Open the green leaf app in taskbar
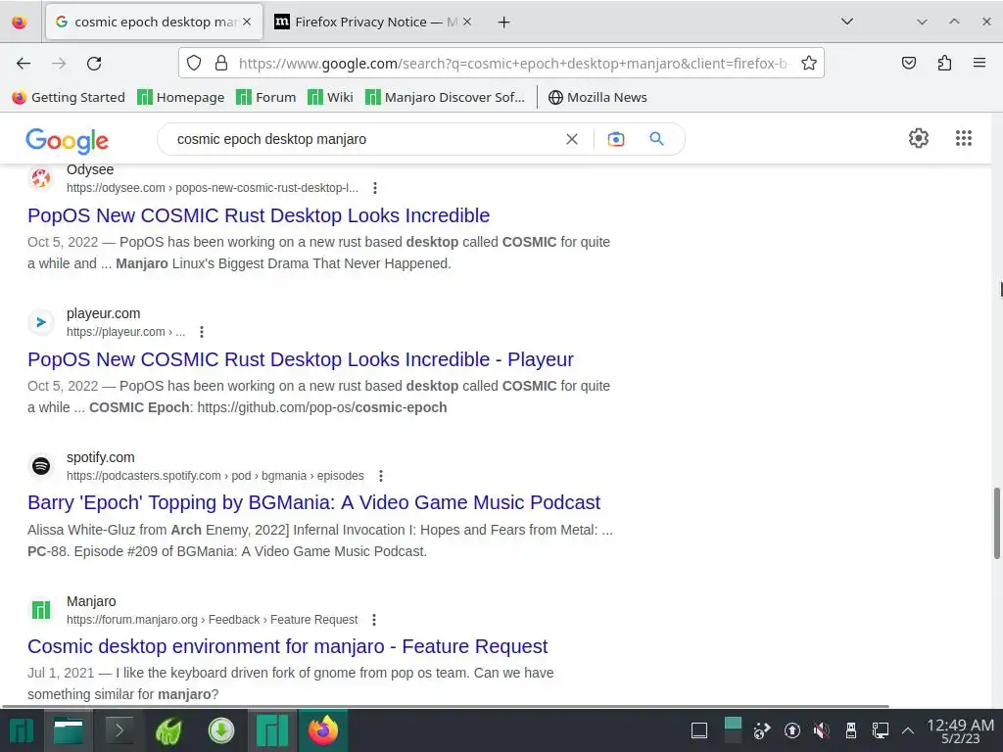 point(168,730)
